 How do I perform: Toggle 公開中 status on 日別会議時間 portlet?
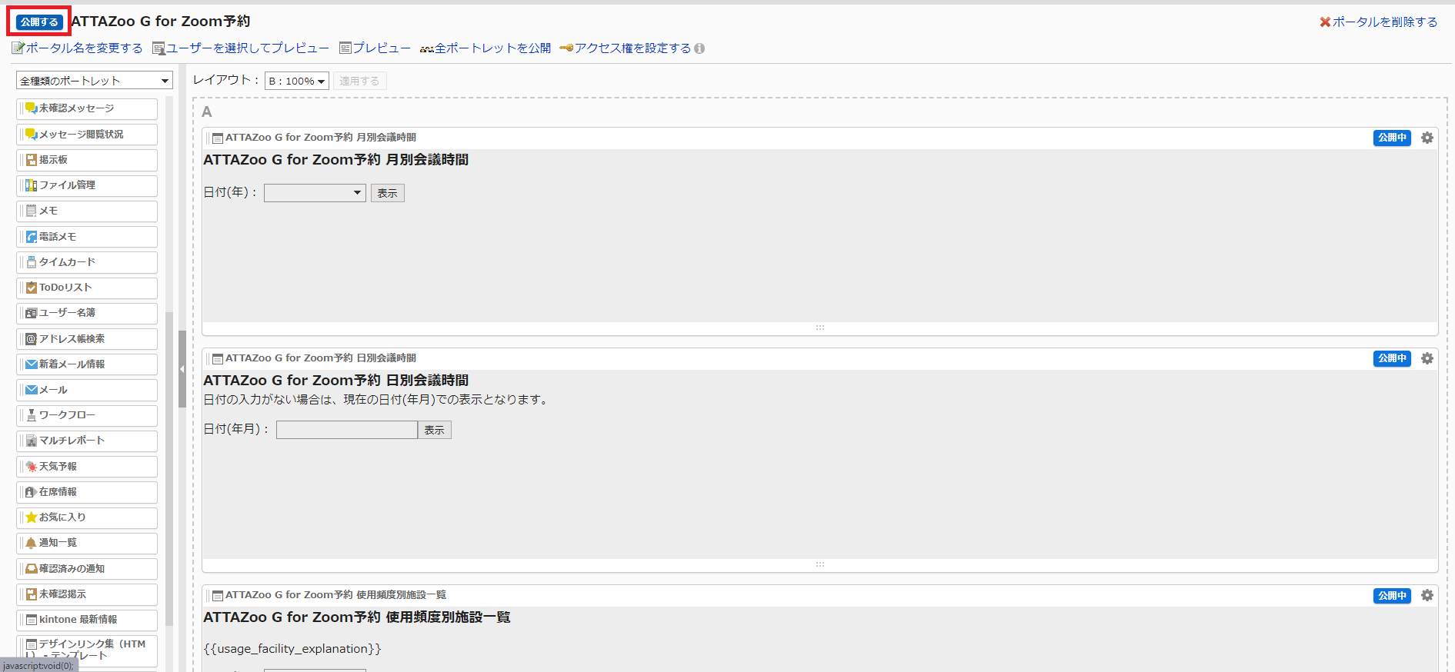tap(1391, 358)
